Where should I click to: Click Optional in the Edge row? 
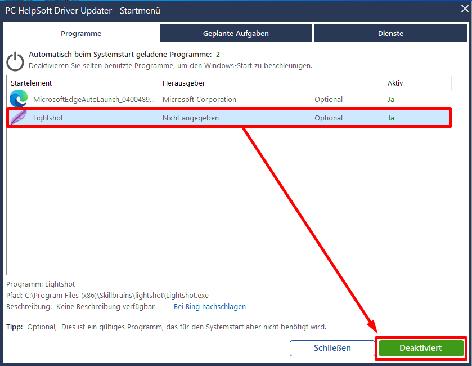point(329,100)
